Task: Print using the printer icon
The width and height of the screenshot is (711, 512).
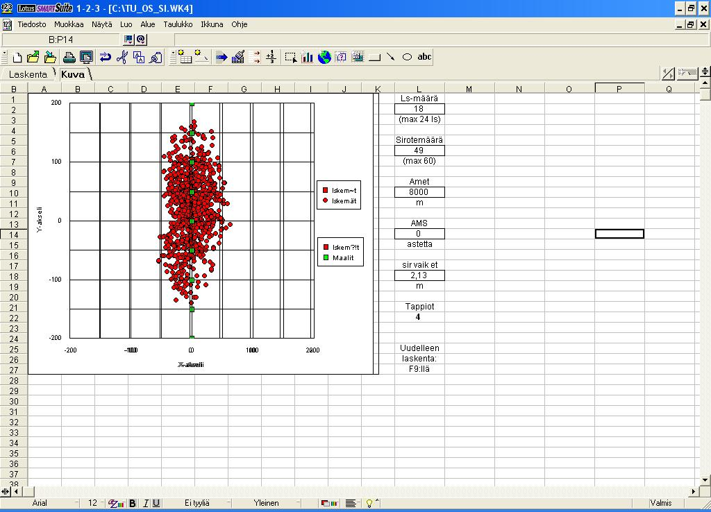Action: (69, 57)
